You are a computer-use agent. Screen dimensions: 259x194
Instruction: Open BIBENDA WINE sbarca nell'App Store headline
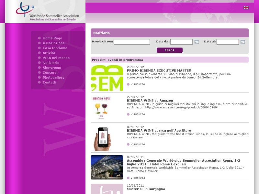[159, 131]
